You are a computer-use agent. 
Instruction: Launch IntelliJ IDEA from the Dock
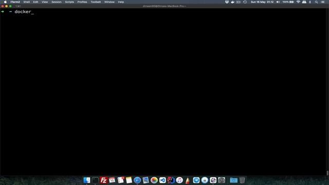[x=171, y=180]
